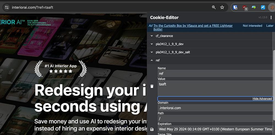Bookmark this page with the star icon
The width and height of the screenshot is (275, 135).
222,7
